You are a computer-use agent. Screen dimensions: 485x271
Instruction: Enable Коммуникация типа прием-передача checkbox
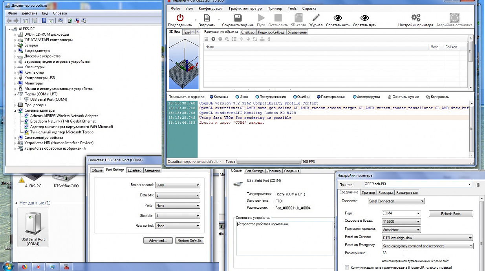click(x=346, y=267)
